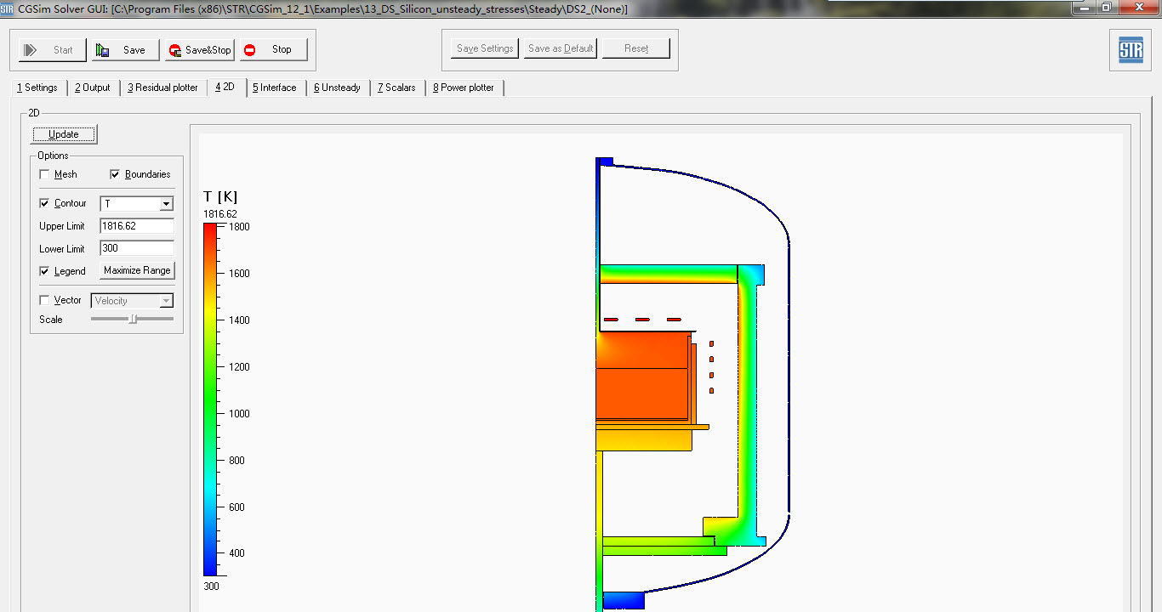
Task: Toggle the Boundaries checkbox
Action: point(115,174)
